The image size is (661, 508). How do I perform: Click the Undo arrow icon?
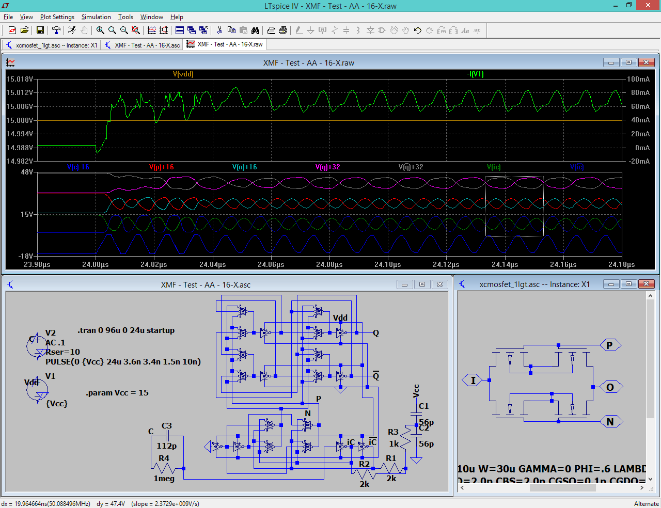418,30
